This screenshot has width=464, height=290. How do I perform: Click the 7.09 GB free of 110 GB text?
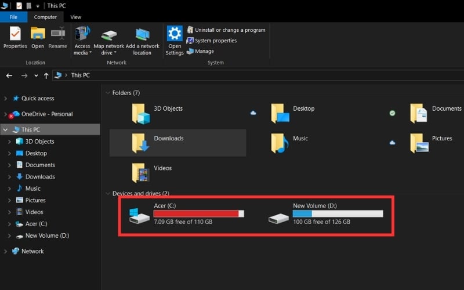183,222
